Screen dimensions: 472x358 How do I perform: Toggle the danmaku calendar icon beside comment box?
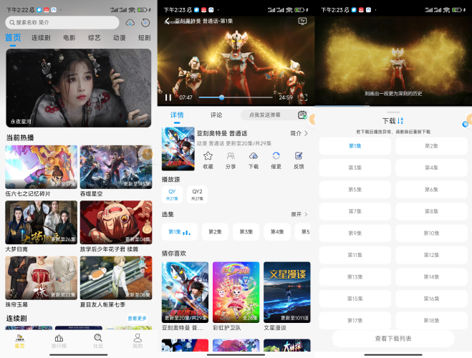(302, 115)
